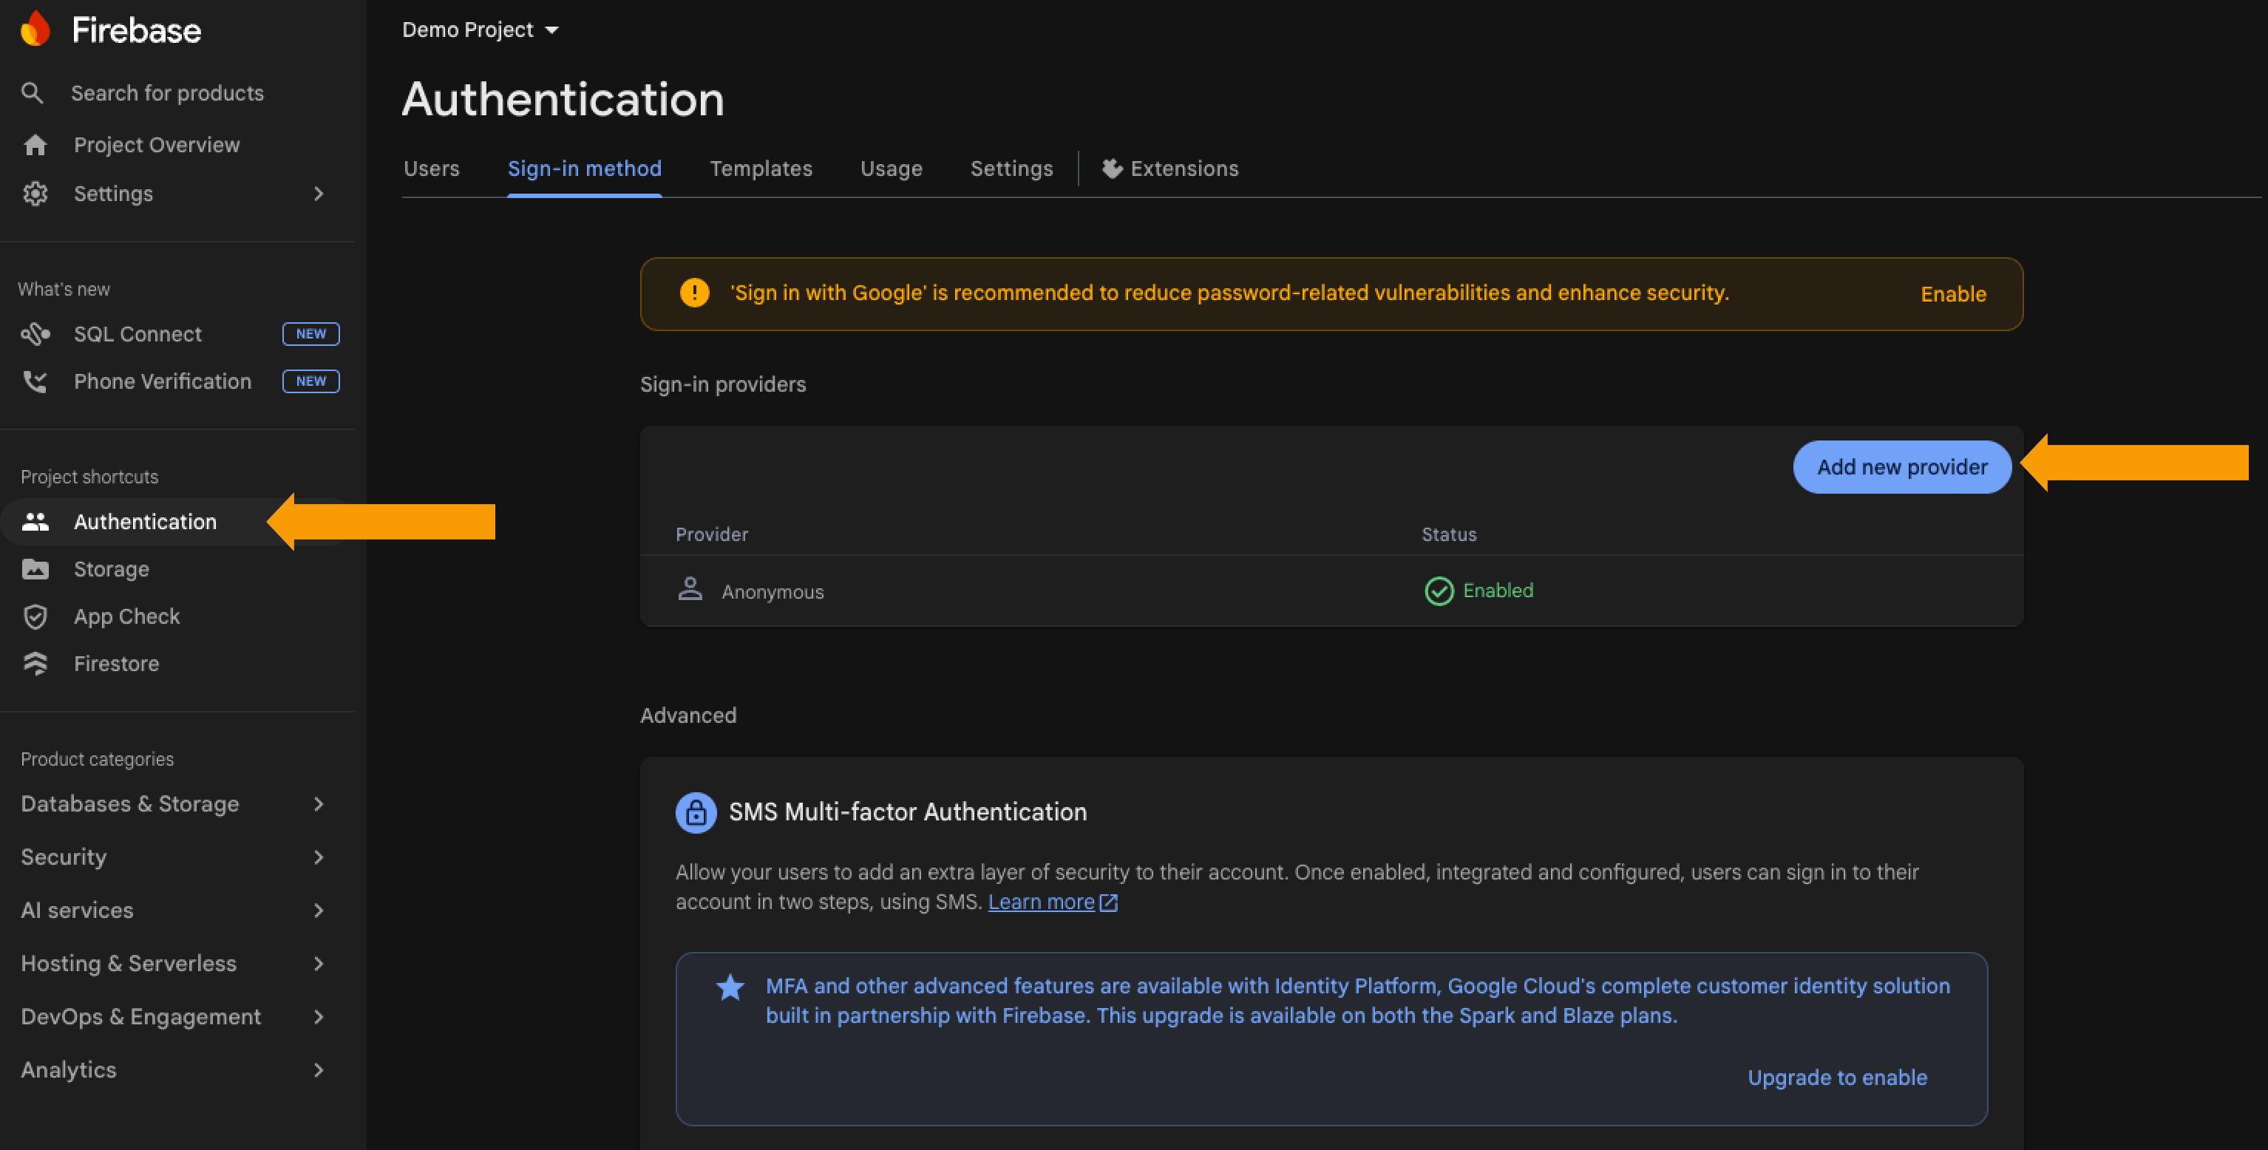This screenshot has height=1150, width=2268.
Task: Open the Authentication Settings tab
Action: [1011, 169]
